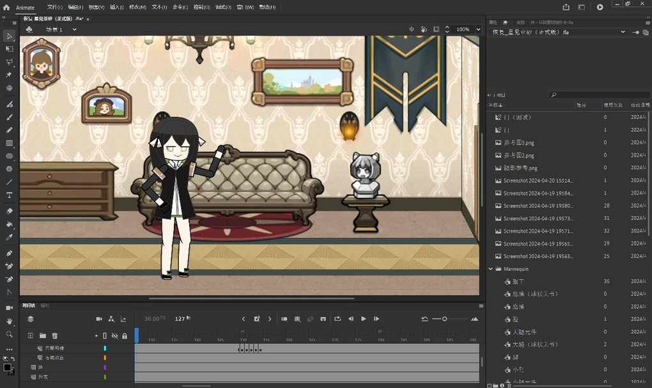Switch to the timeline panel tab
The height and width of the screenshot is (388, 652).
29,306
